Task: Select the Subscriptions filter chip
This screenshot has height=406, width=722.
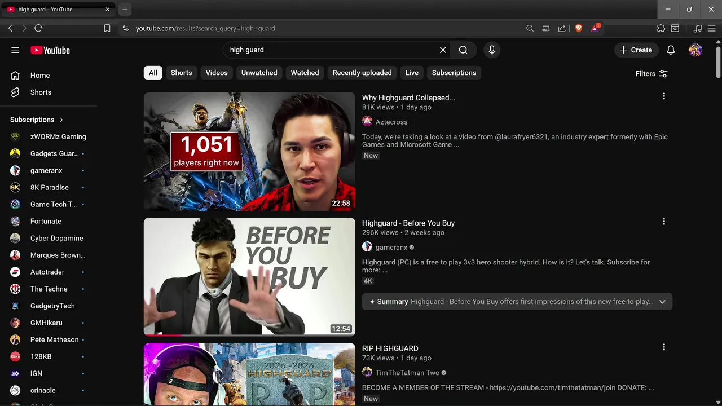Action: click(x=454, y=73)
